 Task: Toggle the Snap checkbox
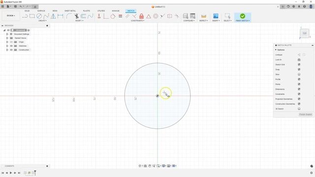tap(299, 69)
